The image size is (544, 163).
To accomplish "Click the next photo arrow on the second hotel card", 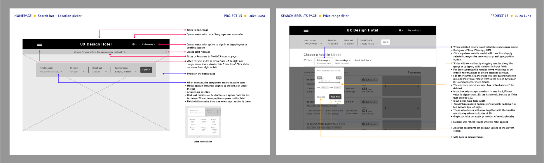I will coord(418,108).
